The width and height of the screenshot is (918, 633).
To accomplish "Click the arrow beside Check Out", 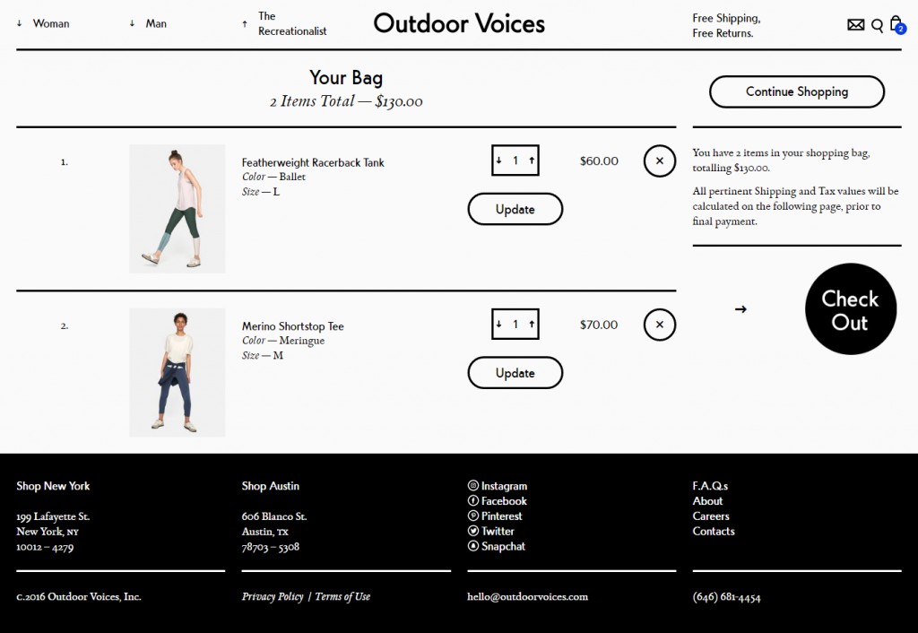I will pyautogui.click(x=740, y=309).
